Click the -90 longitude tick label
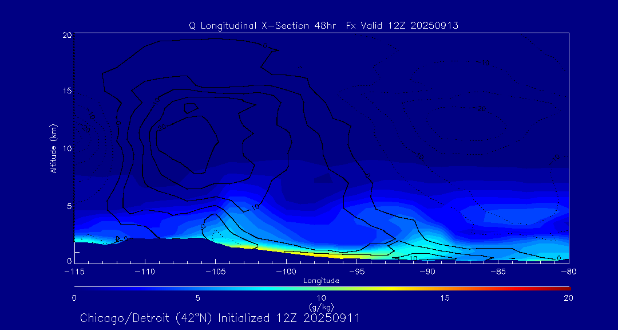618x330 pixels. [427, 272]
